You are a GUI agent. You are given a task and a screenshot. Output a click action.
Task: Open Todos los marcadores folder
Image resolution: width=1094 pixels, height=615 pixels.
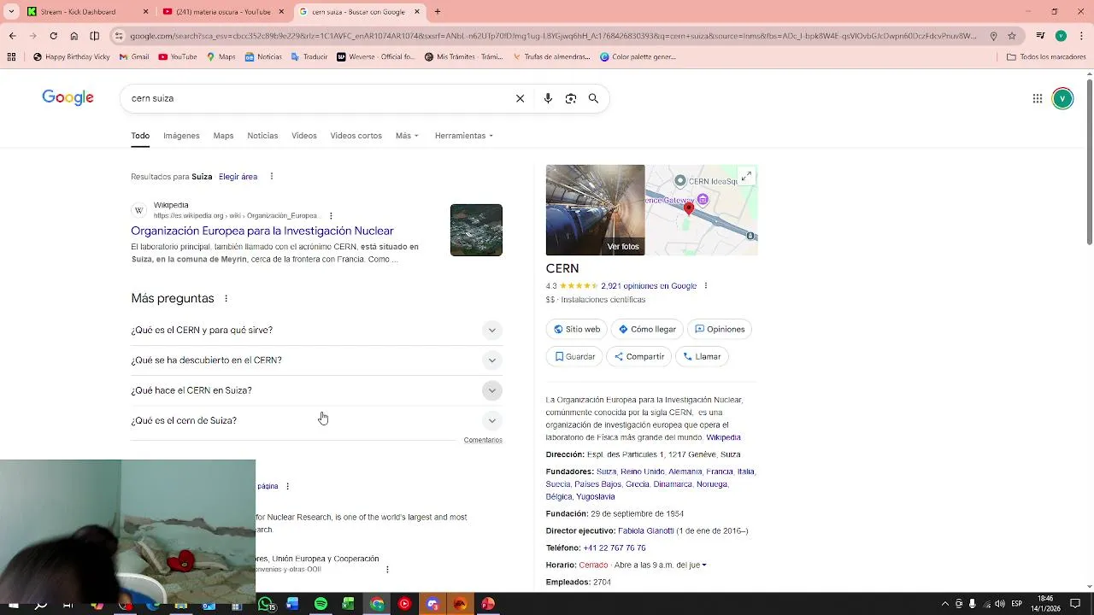coord(1046,57)
